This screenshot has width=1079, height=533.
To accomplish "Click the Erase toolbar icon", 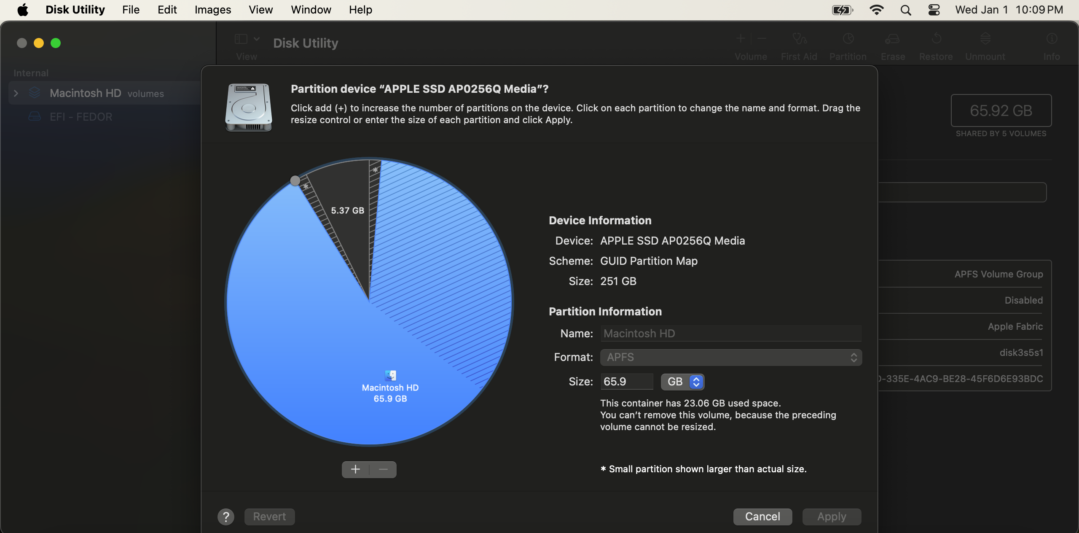I will point(892,40).
